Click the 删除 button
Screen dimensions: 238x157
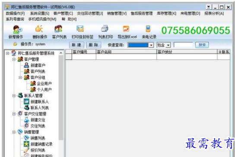click(x=93, y=45)
